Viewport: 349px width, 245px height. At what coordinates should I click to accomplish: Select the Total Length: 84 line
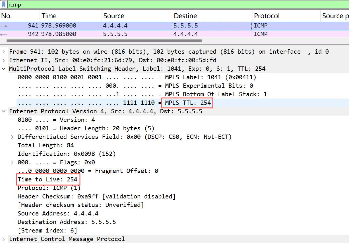point(46,145)
